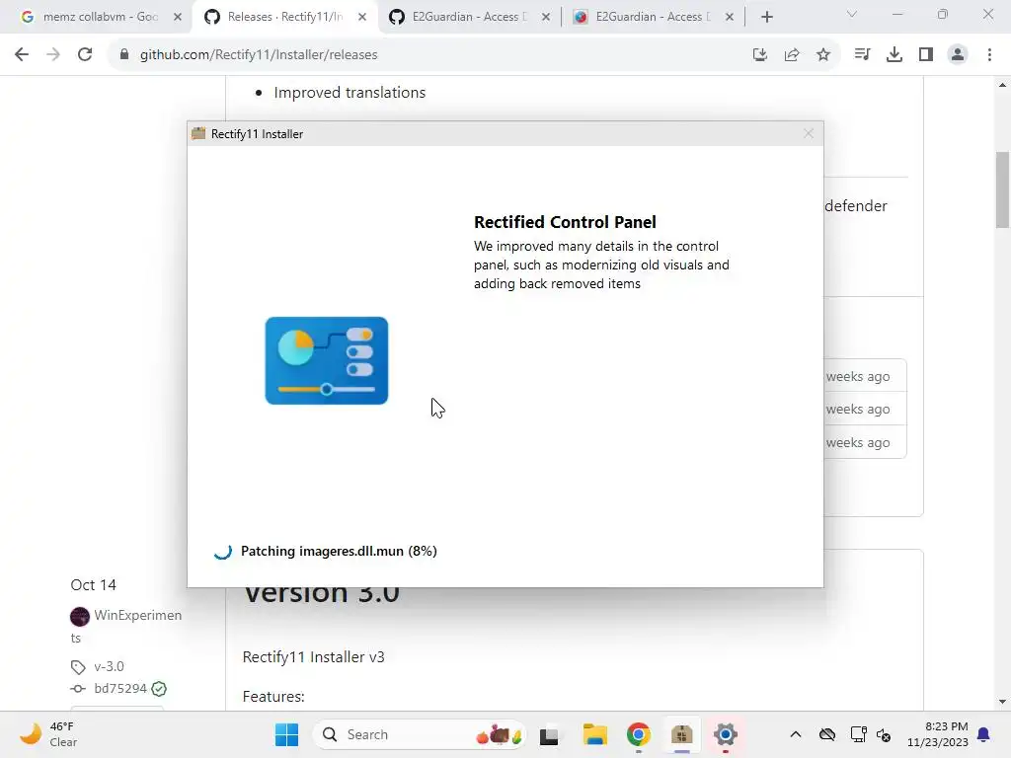Open File Explorer from the taskbar

594,734
